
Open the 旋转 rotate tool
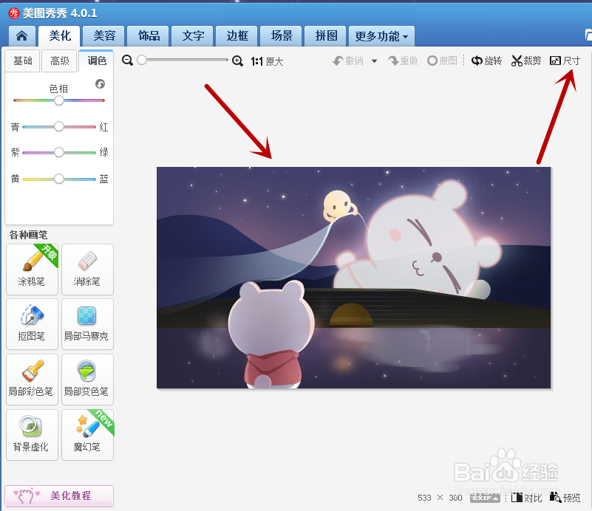point(486,61)
